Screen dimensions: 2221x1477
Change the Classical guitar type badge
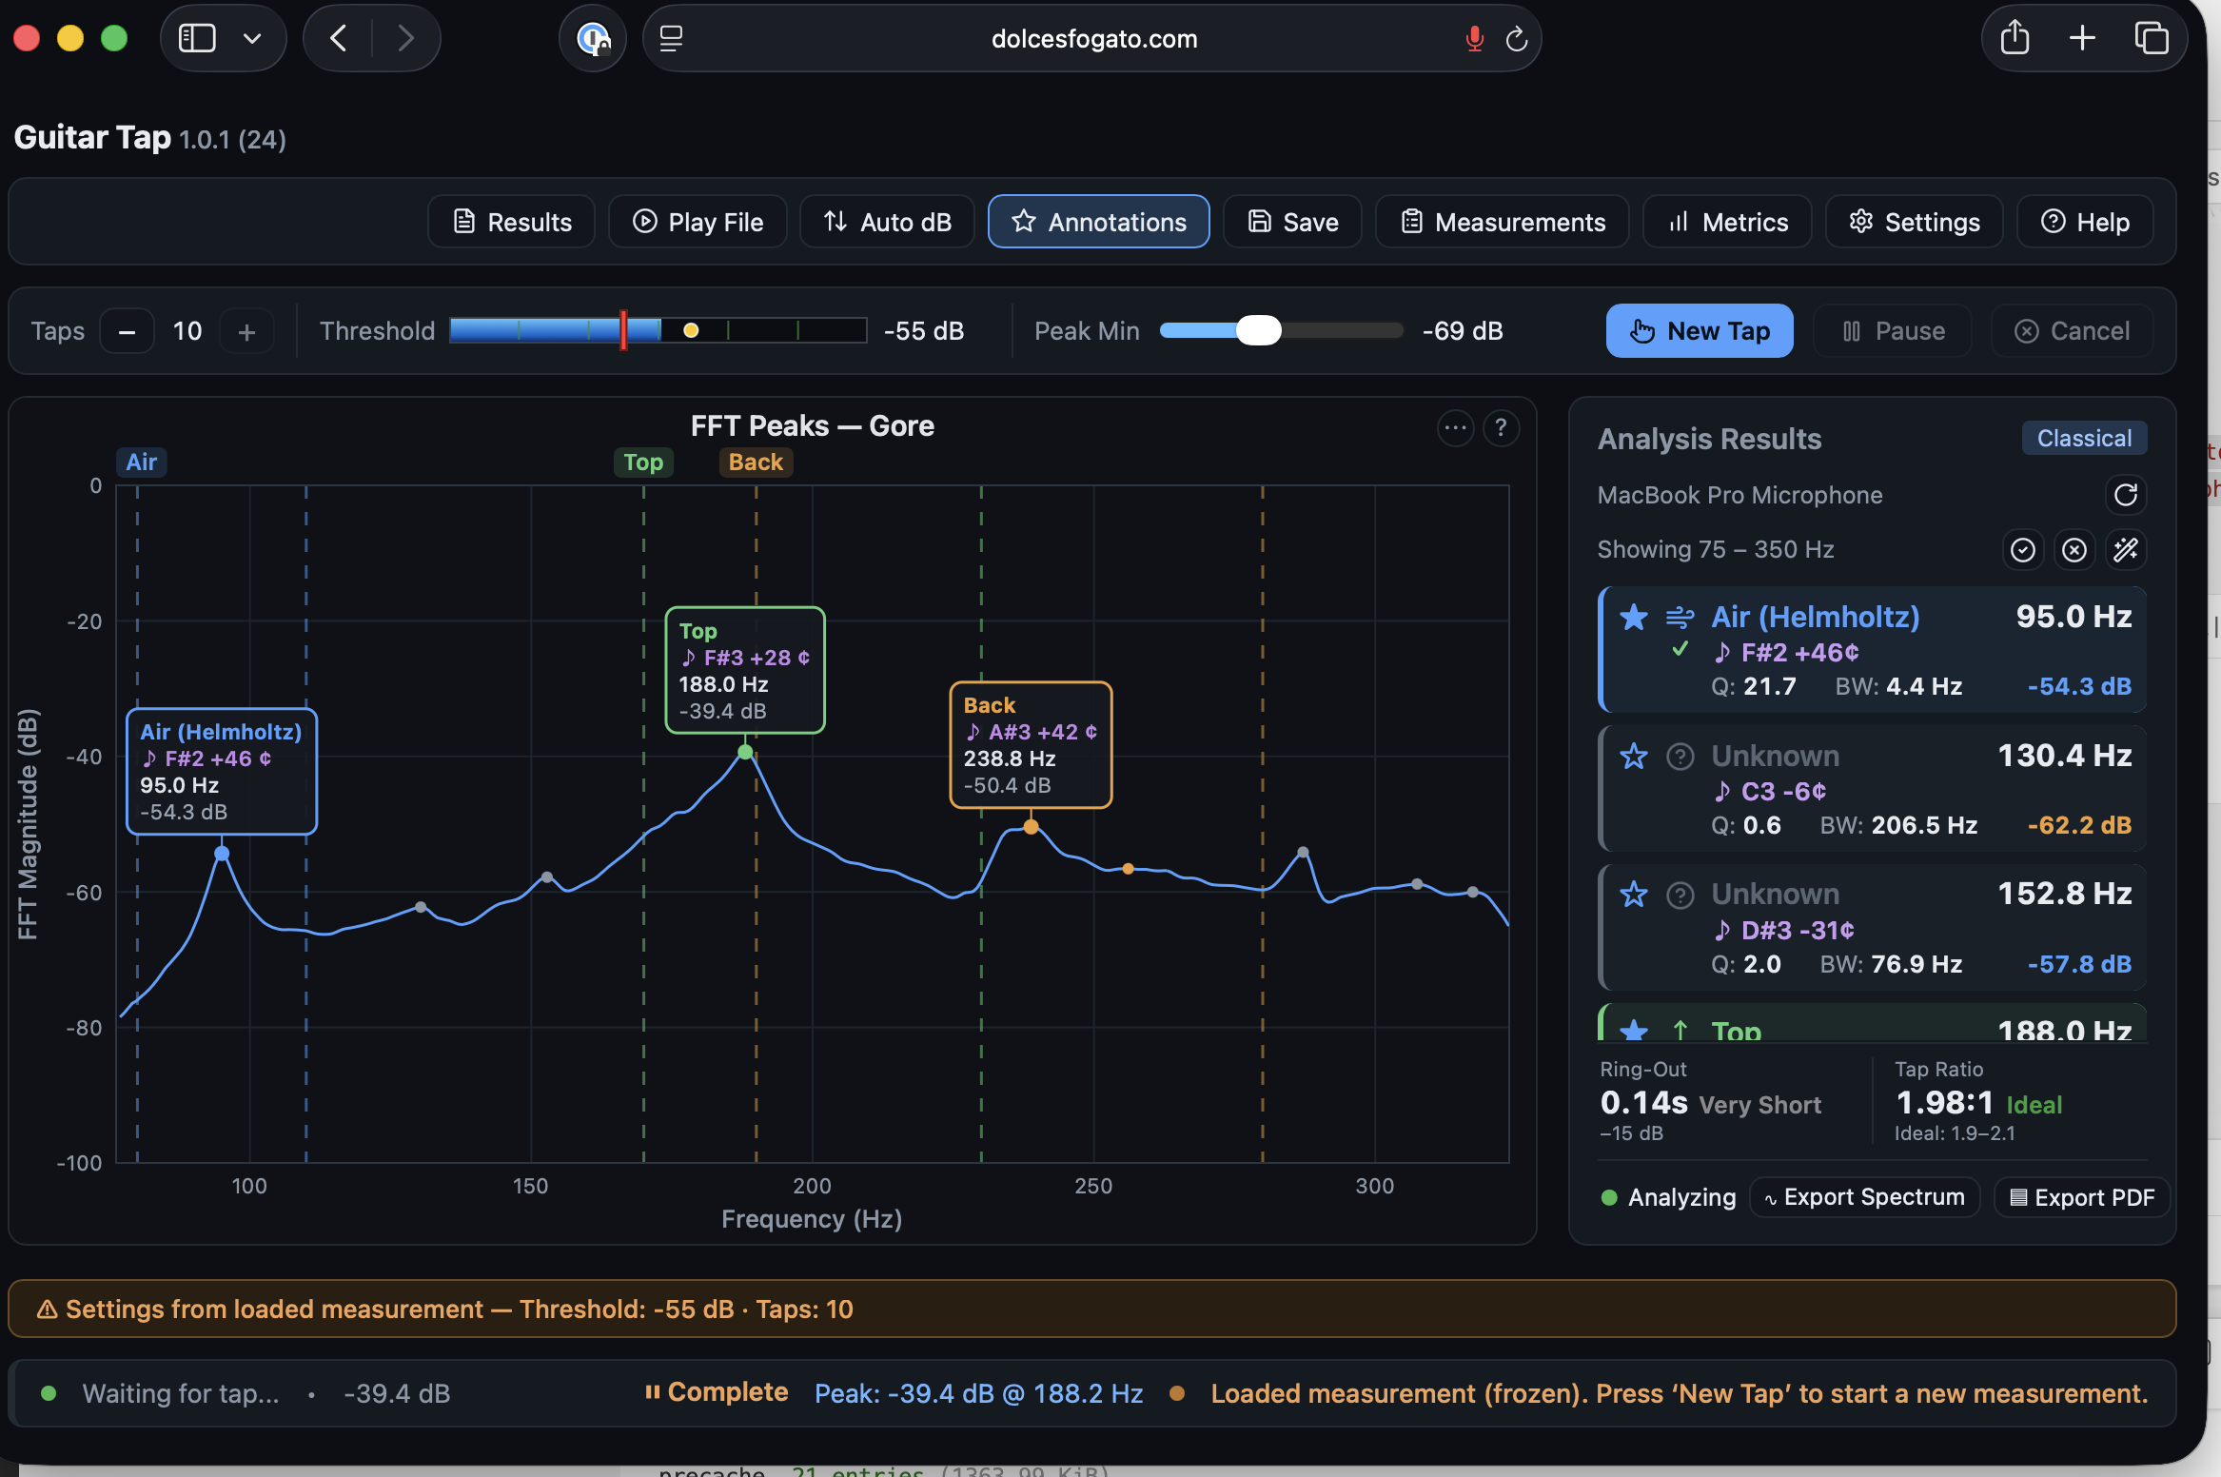tap(2084, 438)
